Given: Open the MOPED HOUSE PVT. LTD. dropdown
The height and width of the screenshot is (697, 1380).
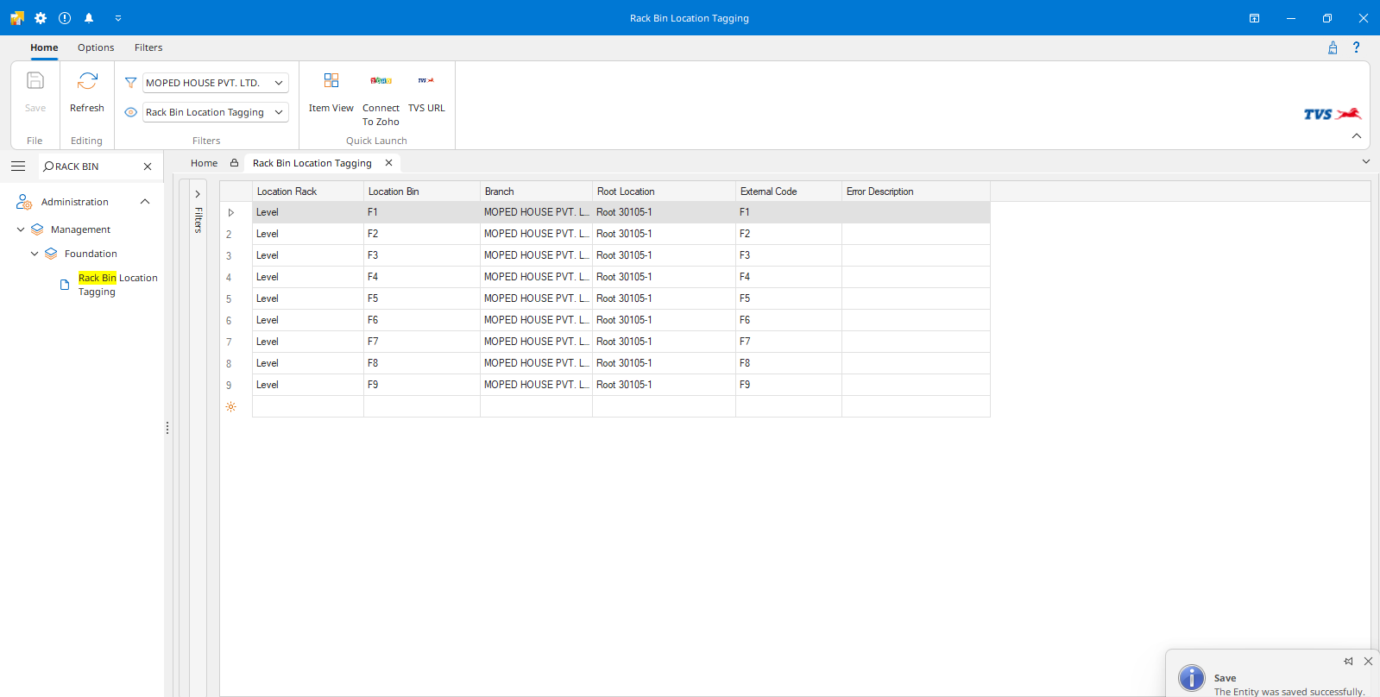Looking at the screenshot, I should tap(279, 83).
